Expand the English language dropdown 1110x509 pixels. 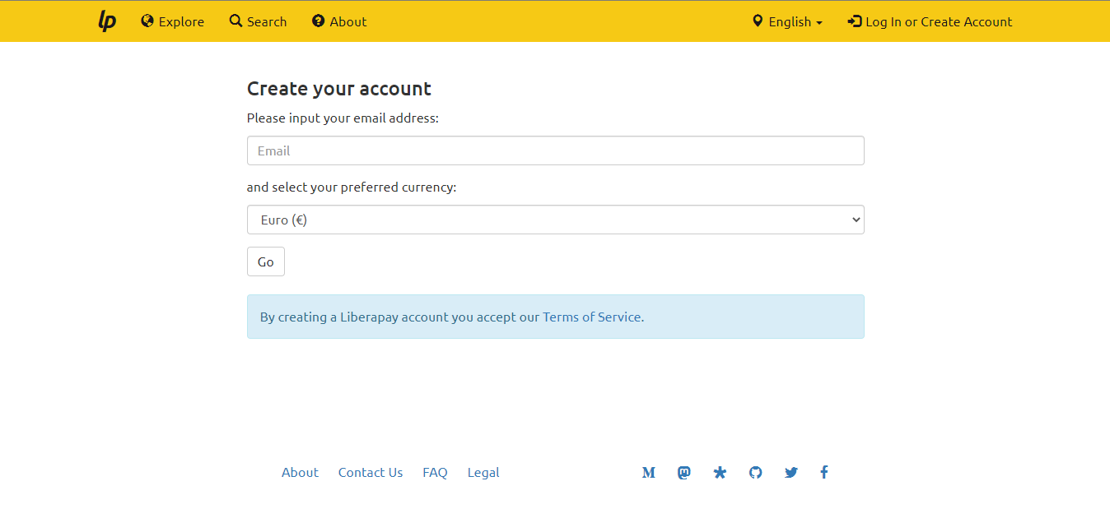tap(787, 21)
